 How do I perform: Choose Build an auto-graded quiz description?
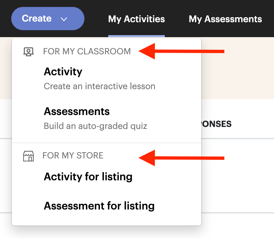tap(95, 126)
